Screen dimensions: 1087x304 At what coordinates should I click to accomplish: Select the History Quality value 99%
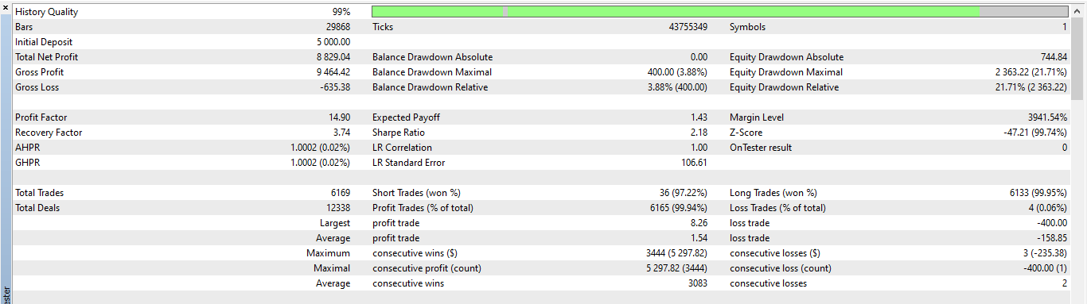pos(341,12)
